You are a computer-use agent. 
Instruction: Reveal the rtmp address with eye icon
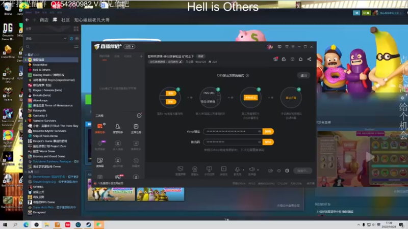[260, 131]
